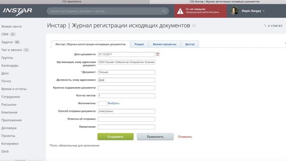286x161 pixels.
Task: Click the 'Способ отправки документа' field
Action: click(x=126, y=111)
